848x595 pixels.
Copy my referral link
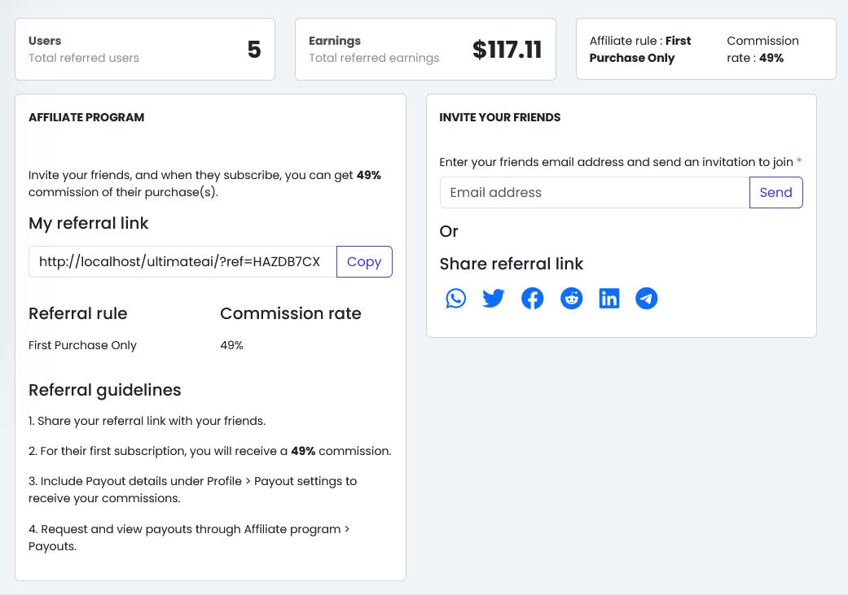(x=364, y=262)
